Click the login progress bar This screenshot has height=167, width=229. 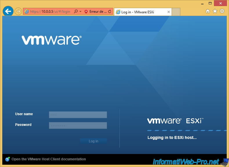(187, 131)
